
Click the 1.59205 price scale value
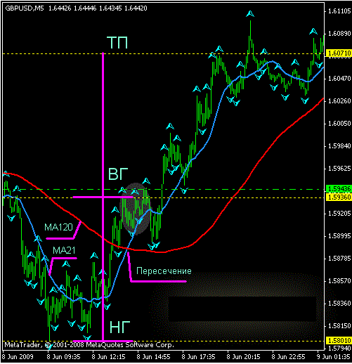pos(339,214)
